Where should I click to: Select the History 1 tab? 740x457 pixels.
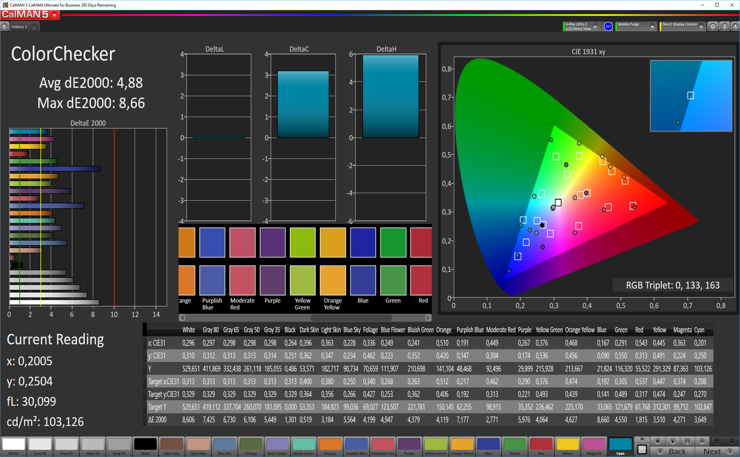coord(19,27)
